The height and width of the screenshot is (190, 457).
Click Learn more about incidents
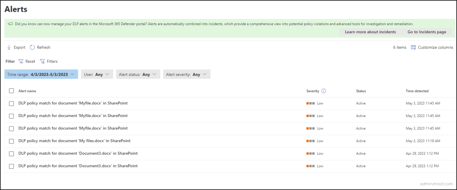coord(370,32)
